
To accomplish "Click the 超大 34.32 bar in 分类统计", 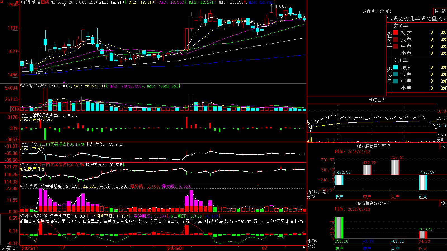I will [423, 235].
